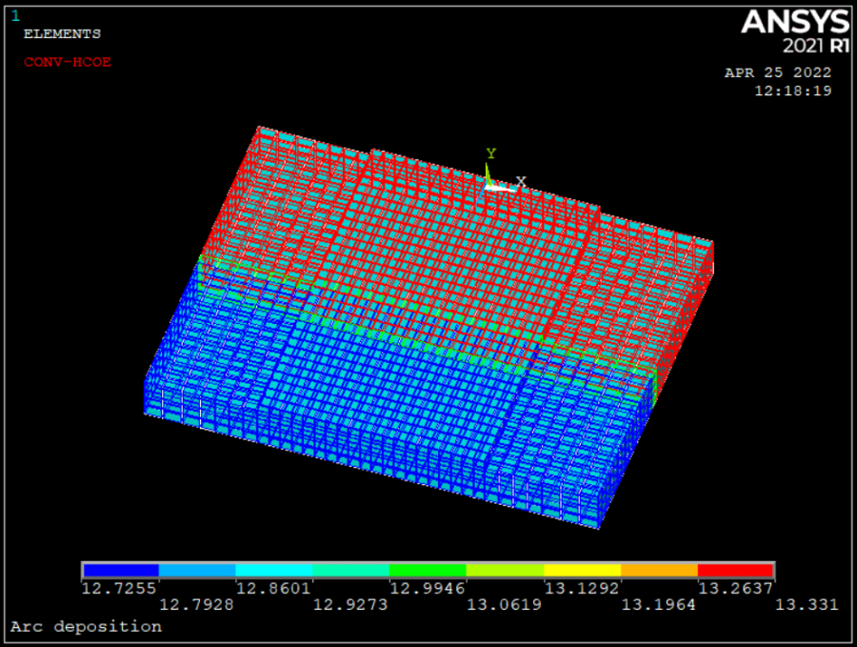
Task: Select the dark blue legend color segment
Action: click(x=121, y=571)
